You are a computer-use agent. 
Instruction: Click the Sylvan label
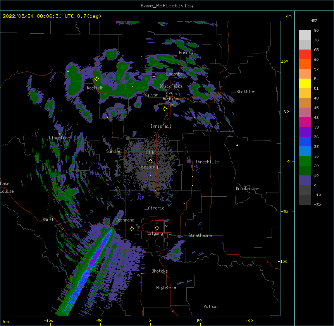pos(151,95)
